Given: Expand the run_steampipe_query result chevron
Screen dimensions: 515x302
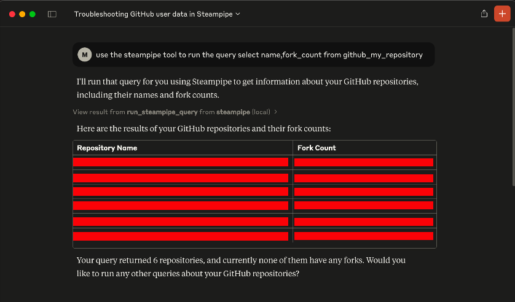Looking at the screenshot, I should tap(276, 112).
